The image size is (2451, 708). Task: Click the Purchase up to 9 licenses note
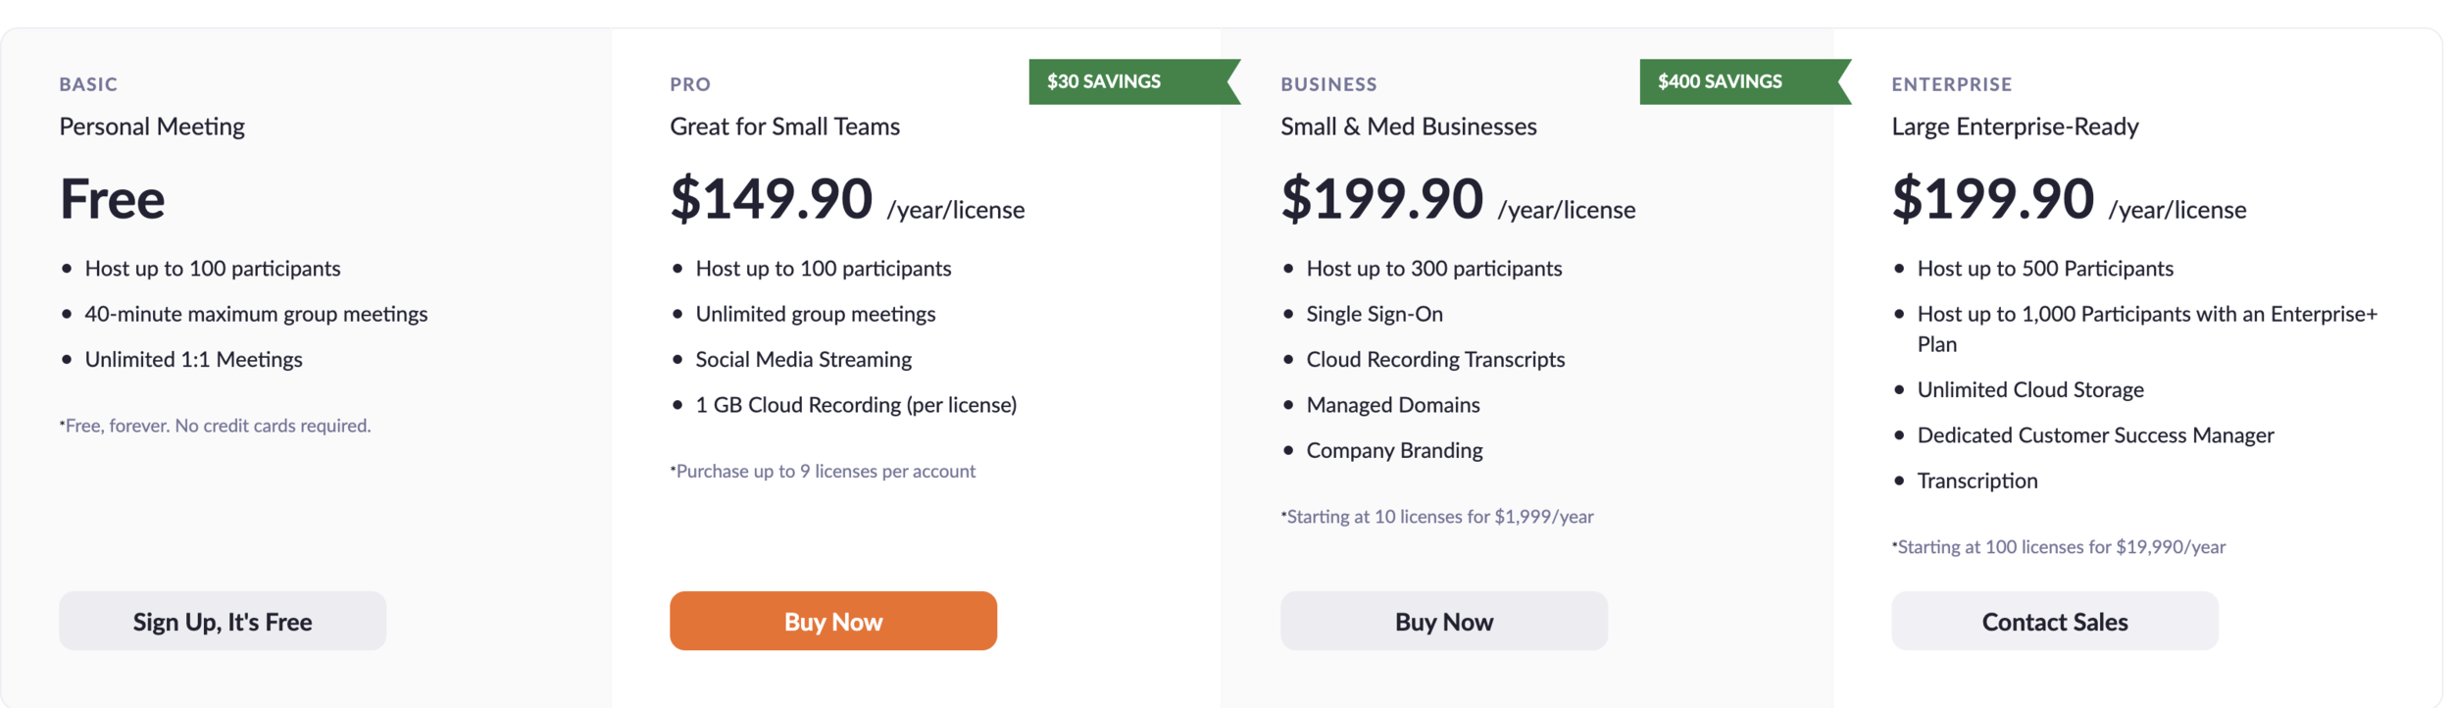pyautogui.click(x=823, y=471)
